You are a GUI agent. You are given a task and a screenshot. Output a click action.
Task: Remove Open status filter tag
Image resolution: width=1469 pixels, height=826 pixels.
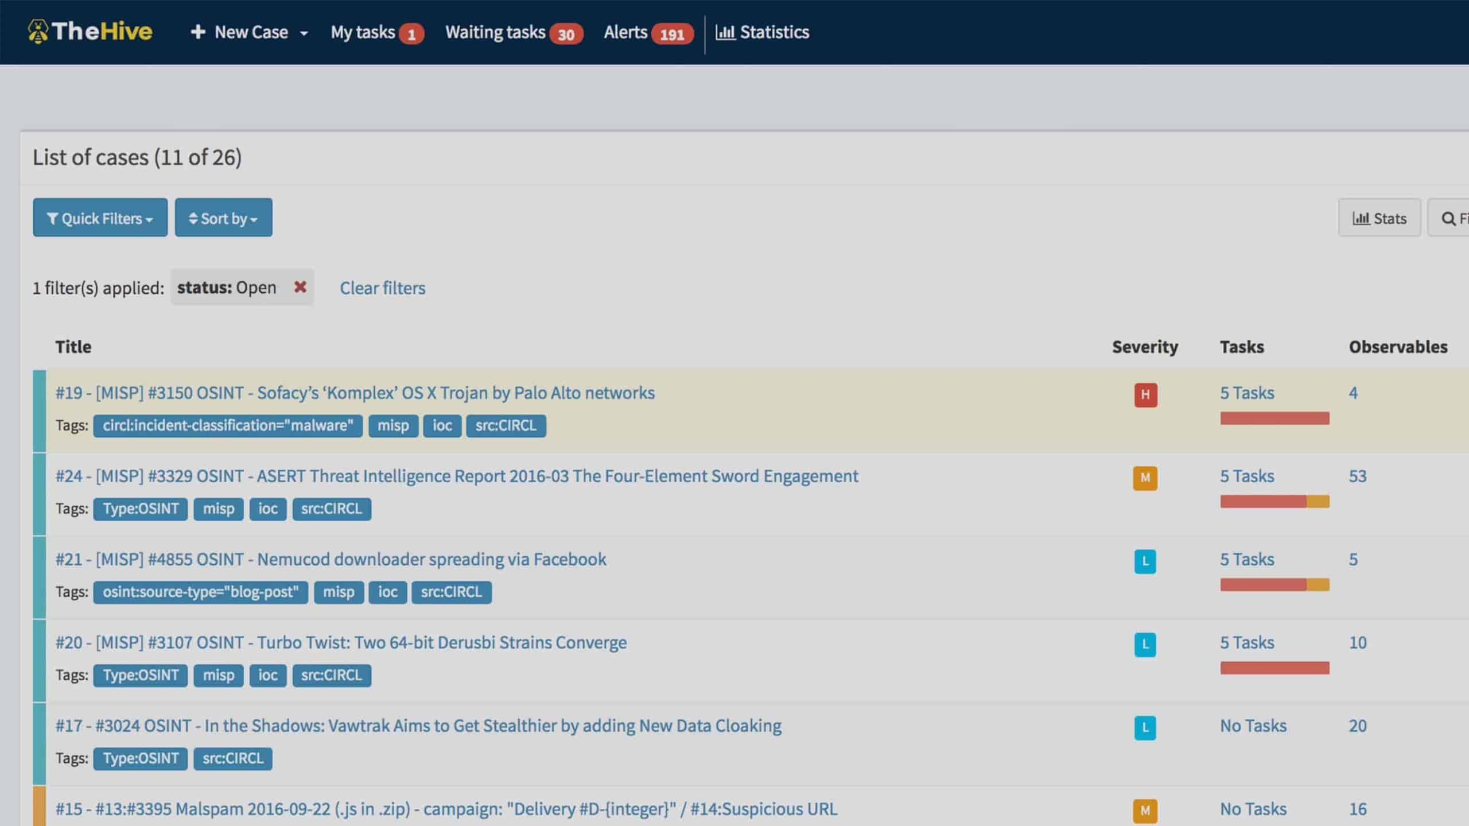[300, 287]
